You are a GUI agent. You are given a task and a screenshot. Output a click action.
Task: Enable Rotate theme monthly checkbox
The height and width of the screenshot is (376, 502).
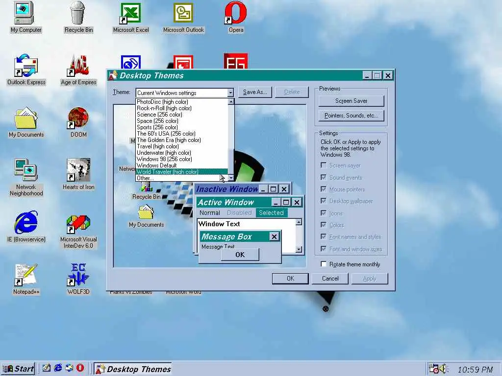coord(324,264)
